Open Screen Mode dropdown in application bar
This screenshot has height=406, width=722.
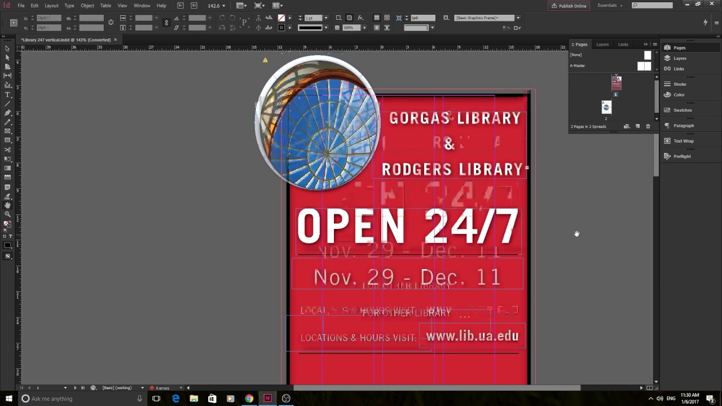coord(259,6)
